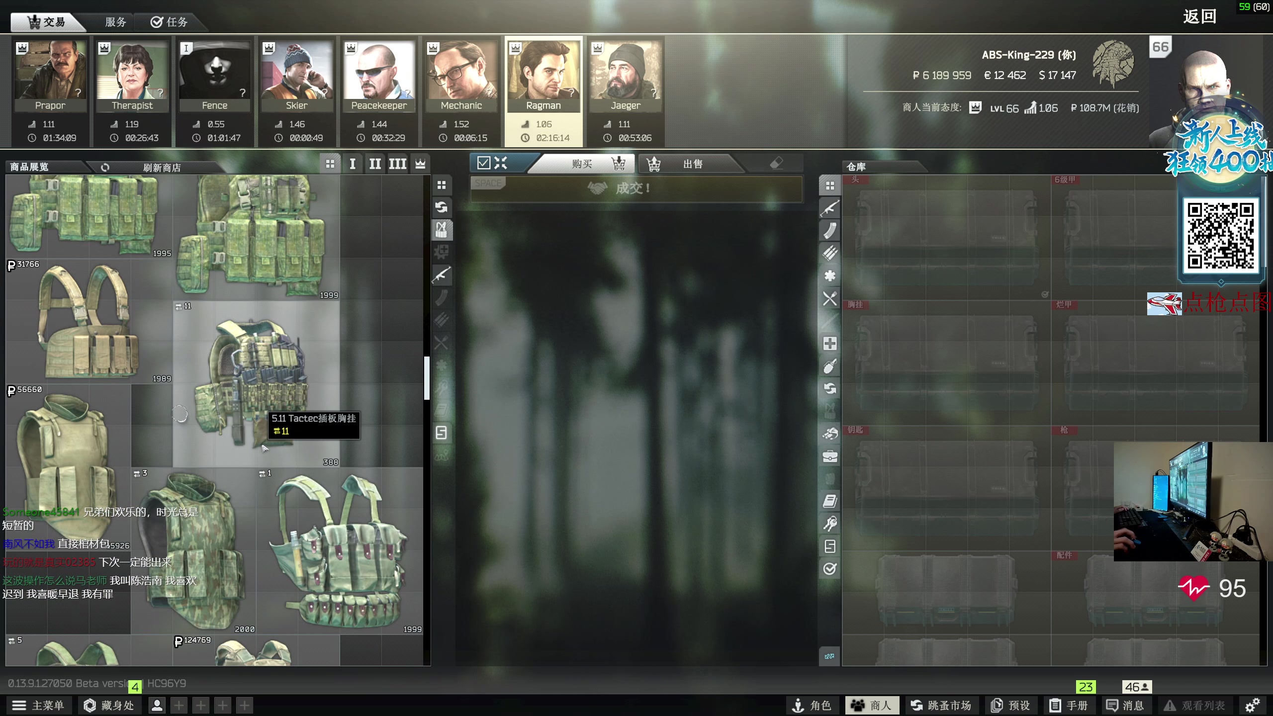The width and height of the screenshot is (1273, 716).
Task: Filter stash by magazines icon
Action: click(829, 231)
